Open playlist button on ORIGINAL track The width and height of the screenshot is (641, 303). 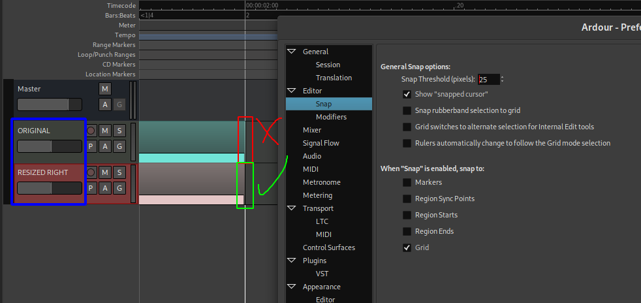tap(91, 146)
